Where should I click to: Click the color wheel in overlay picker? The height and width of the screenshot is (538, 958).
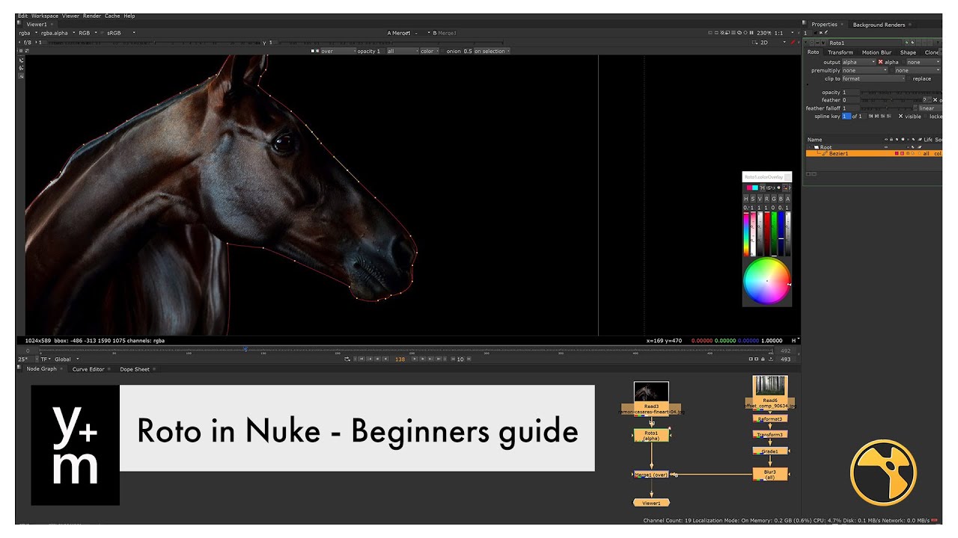[766, 280]
